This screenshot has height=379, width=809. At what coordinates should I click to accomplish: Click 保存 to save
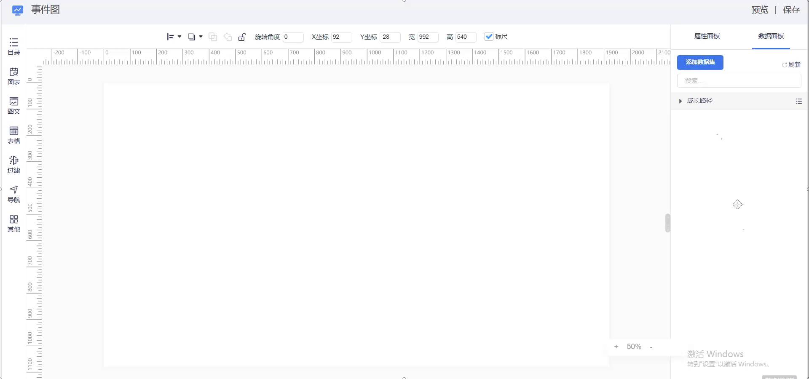pyautogui.click(x=791, y=10)
